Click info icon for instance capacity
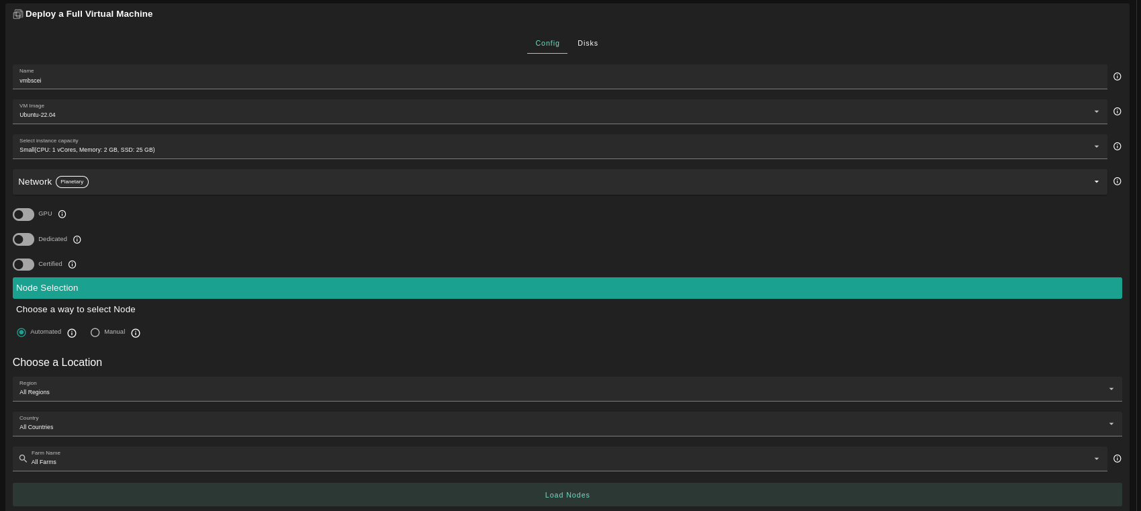 coord(1117,146)
